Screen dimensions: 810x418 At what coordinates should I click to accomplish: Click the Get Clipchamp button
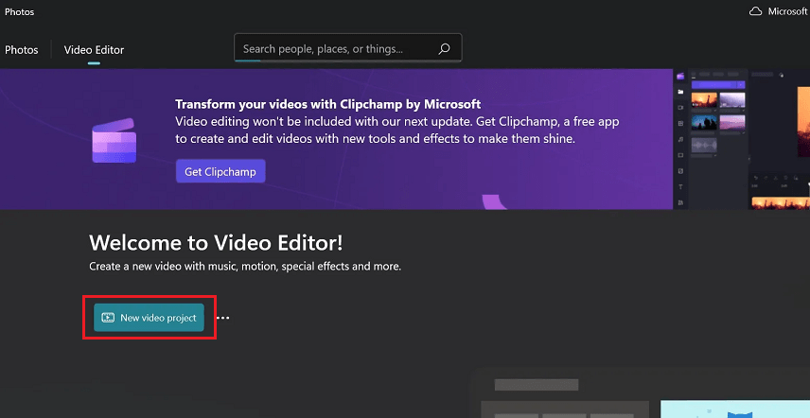(x=220, y=171)
